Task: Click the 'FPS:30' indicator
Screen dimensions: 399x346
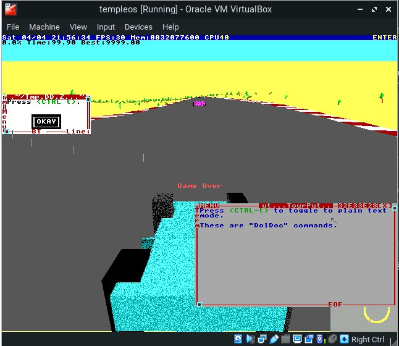Action: tap(111, 38)
